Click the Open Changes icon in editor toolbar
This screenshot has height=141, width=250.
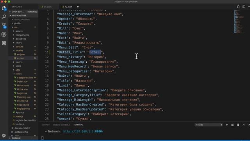pos(238,7)
